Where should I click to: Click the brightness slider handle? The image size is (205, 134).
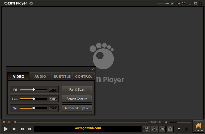34,90
